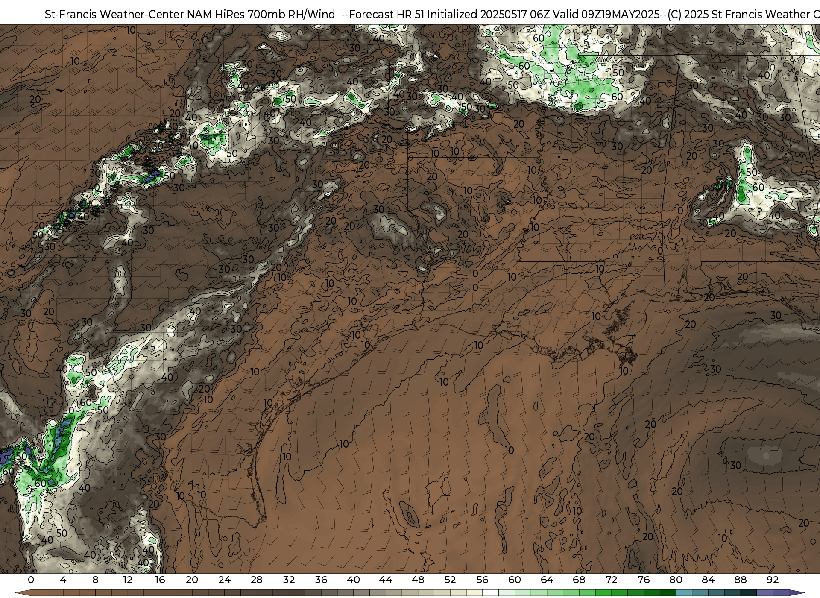This screenshot has height=598, width=820.
Task: Click 'NAM HiRes 700mb RH/Wind' in the title
Action: pos(261,15)
